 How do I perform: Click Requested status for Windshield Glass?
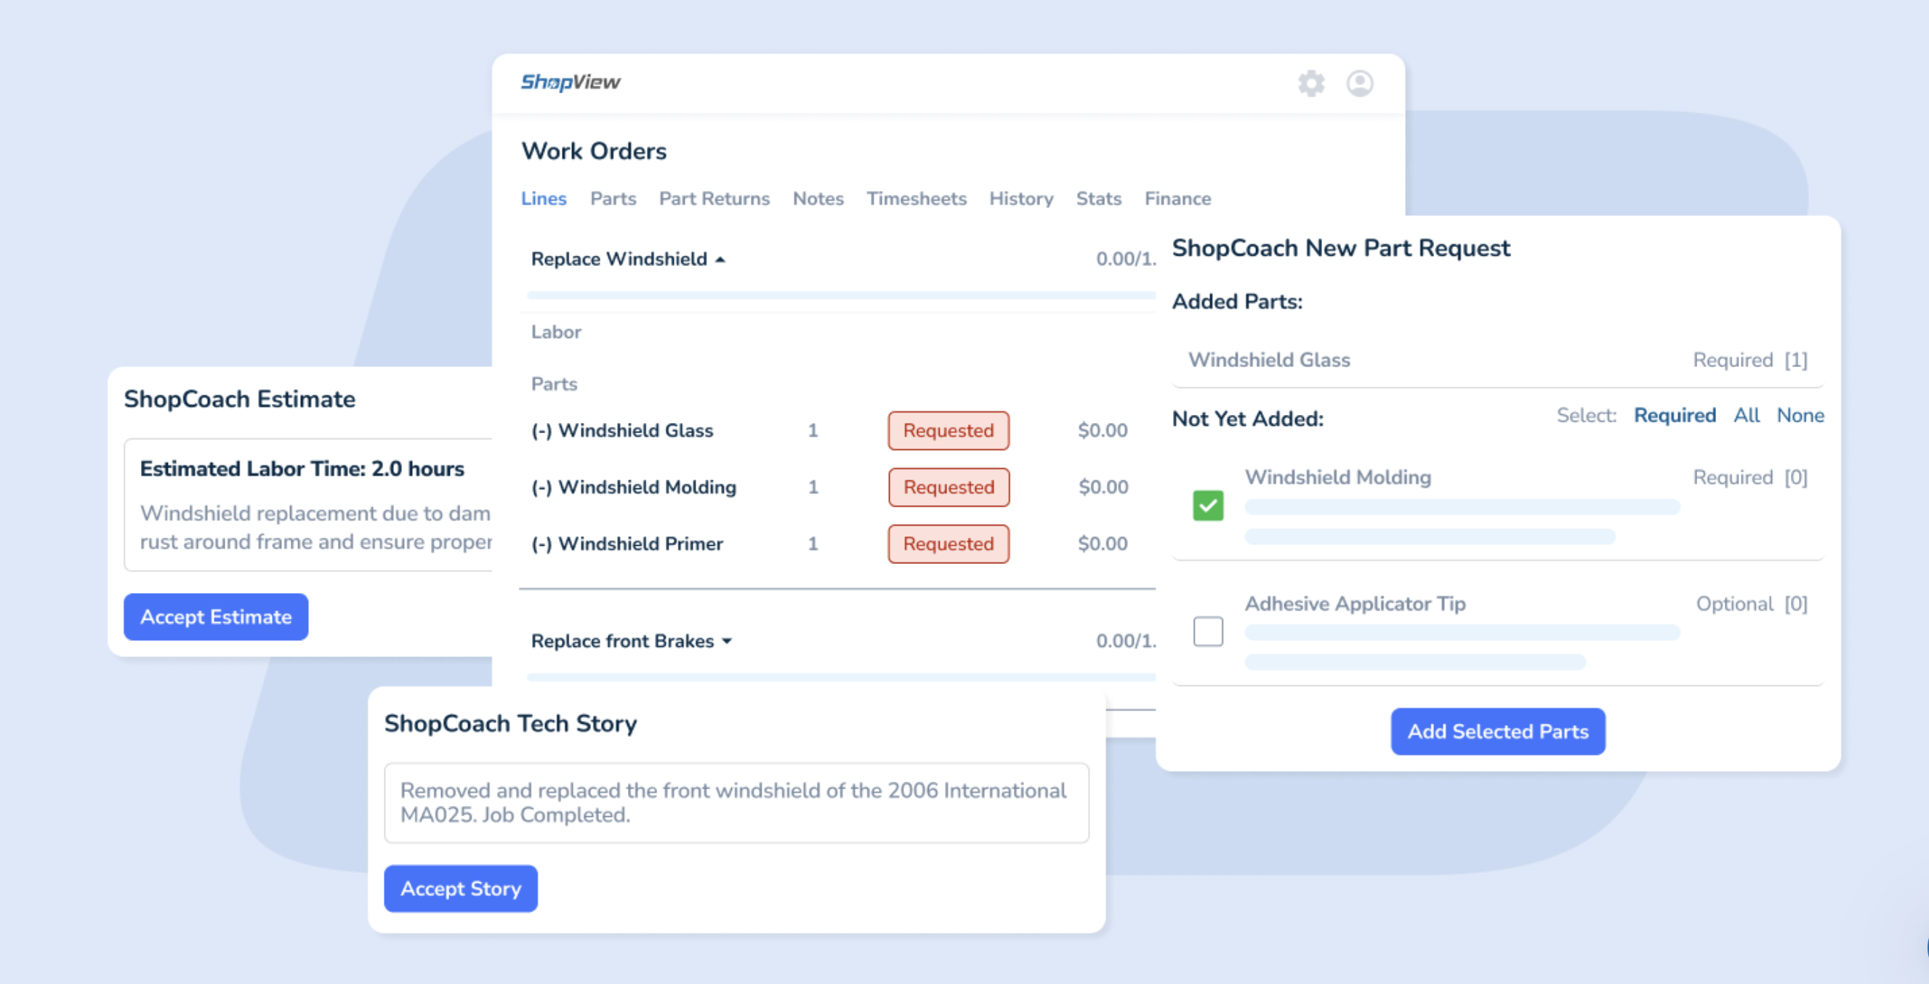pyautogui.click(x=948, y=431)
